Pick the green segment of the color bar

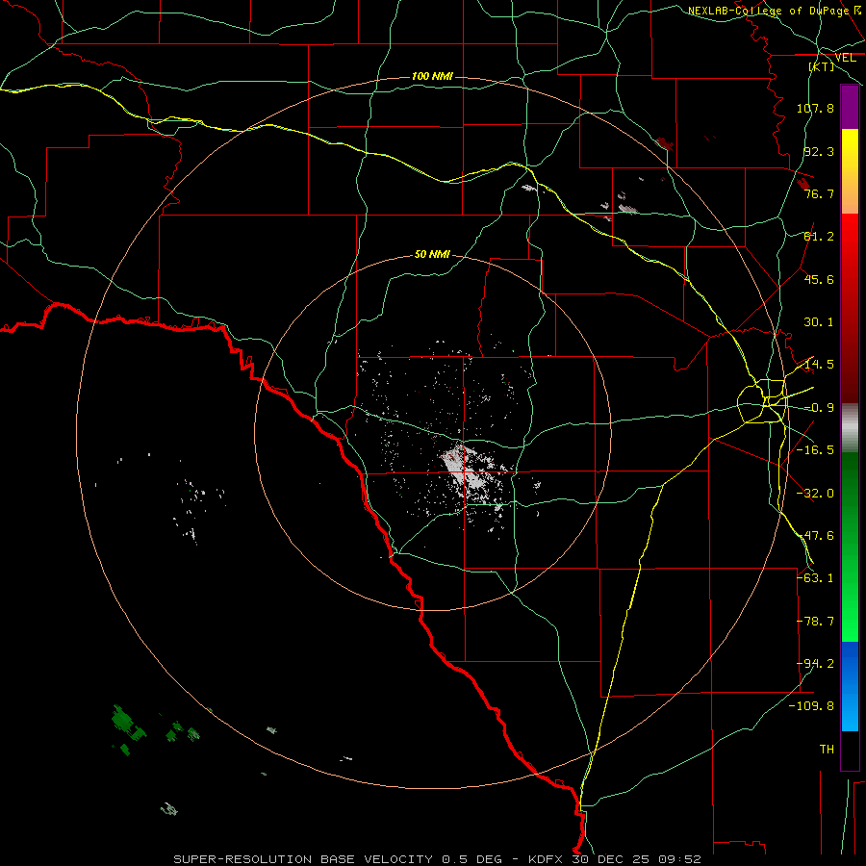[850, 547]
